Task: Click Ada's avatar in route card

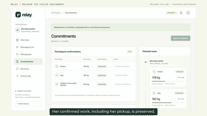Action: [154, 93]
